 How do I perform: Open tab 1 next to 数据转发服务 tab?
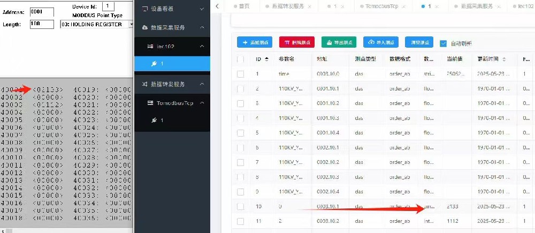[x=335, y=6]
